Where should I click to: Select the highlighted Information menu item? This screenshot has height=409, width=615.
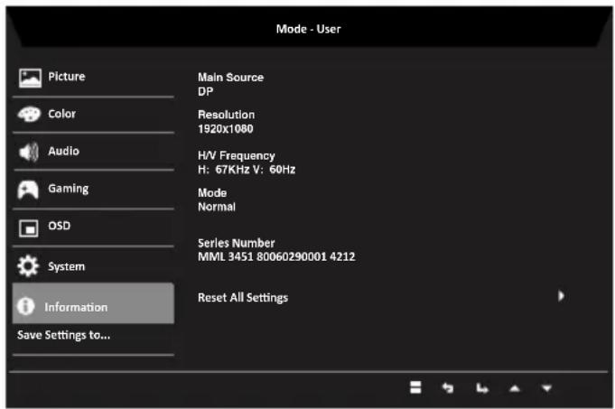point(93,303)
